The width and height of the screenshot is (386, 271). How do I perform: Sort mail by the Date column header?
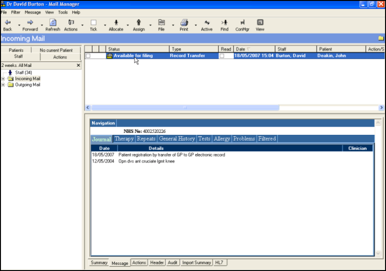(241, 49)
